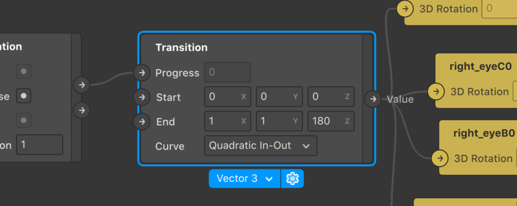Click upper output port of left node
This screenshot has width=517, height=206.
81,85
